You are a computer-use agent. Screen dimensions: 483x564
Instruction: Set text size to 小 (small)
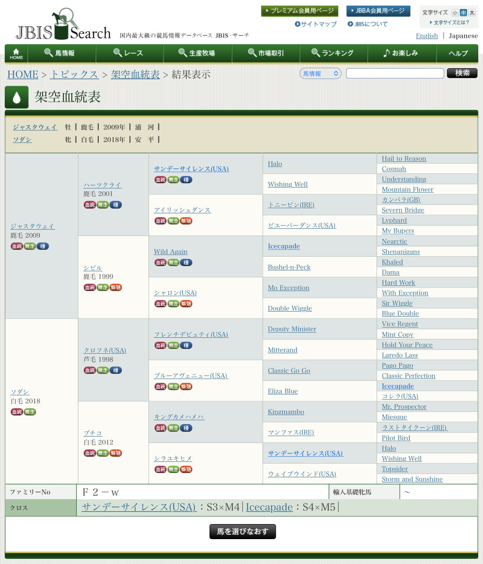(x=455, y=13)
